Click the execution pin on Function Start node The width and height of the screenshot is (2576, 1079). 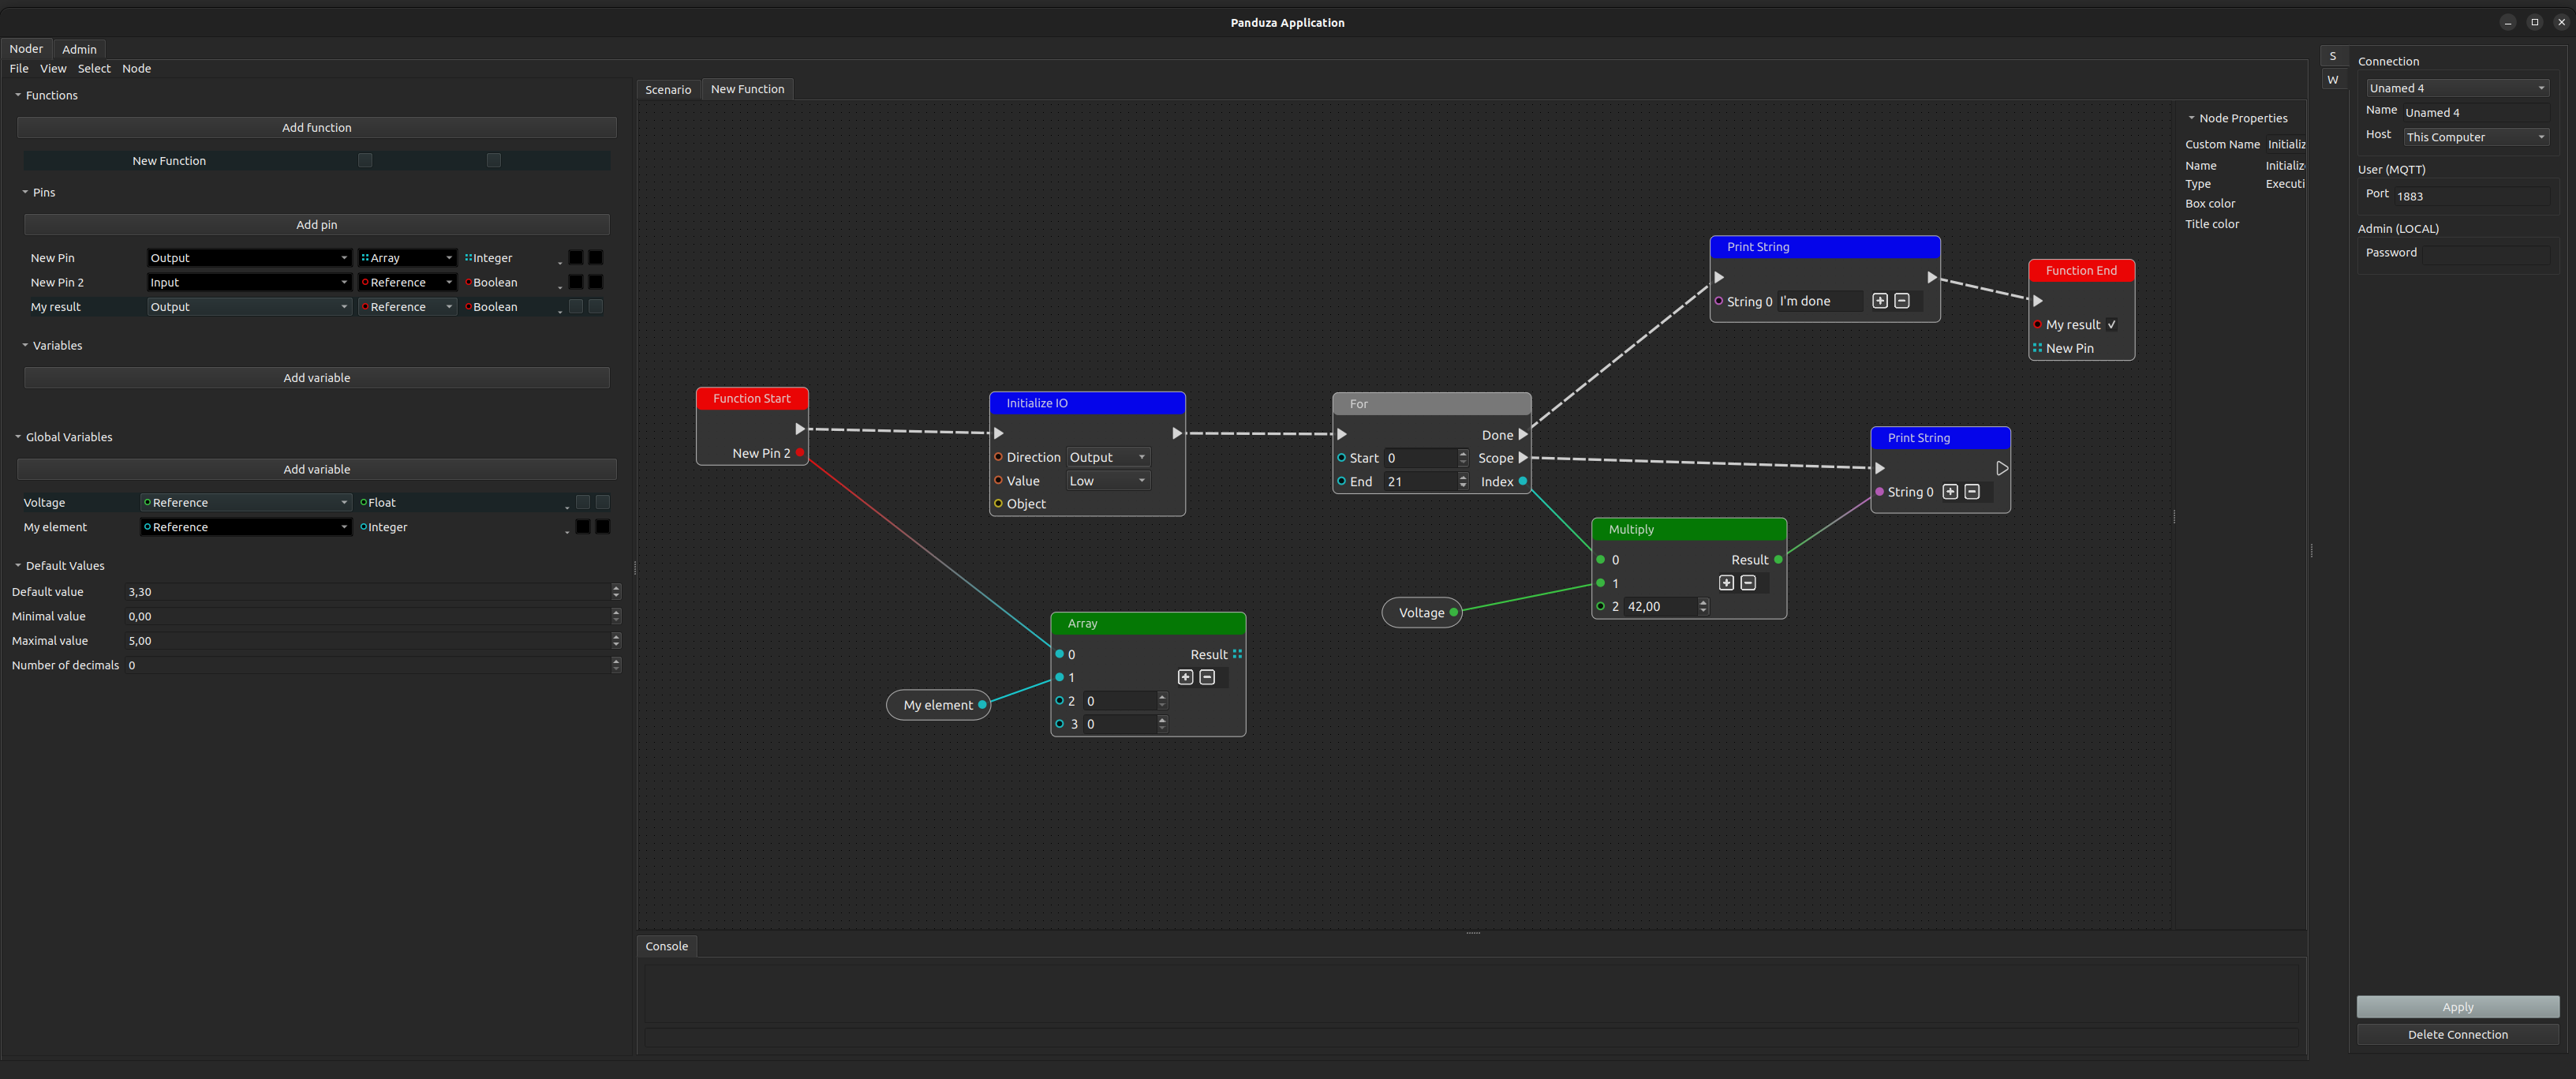(x=799, y=428)
